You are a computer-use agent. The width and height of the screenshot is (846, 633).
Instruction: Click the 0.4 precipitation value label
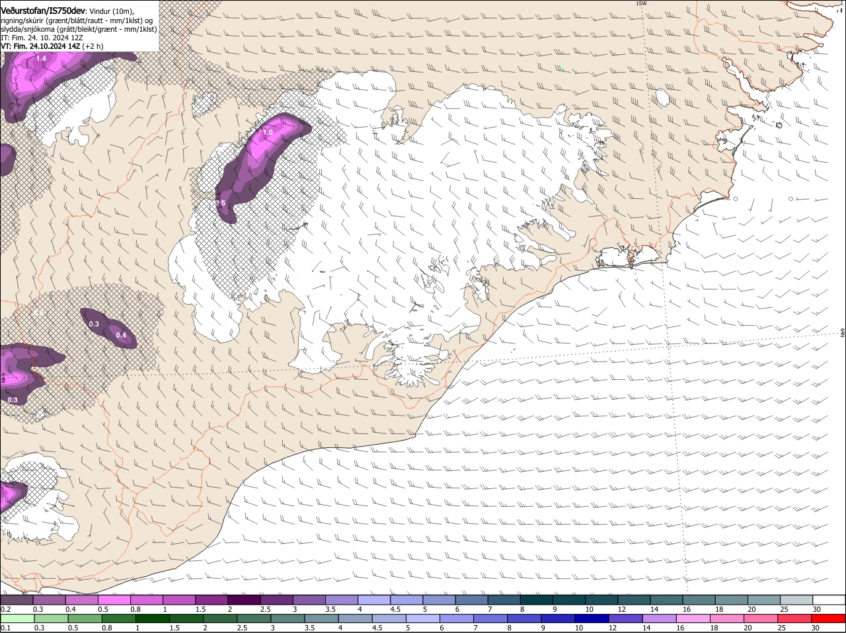point(121,336)
